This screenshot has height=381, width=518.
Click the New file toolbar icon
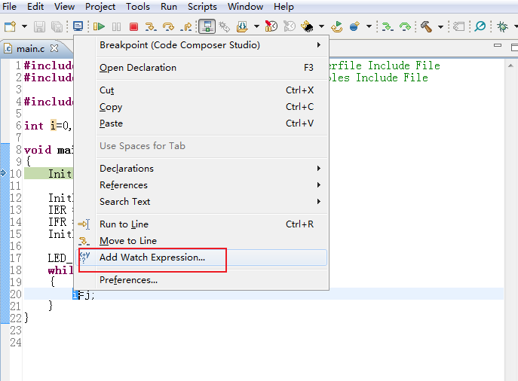pyautogui.click(x=10, y=26)
